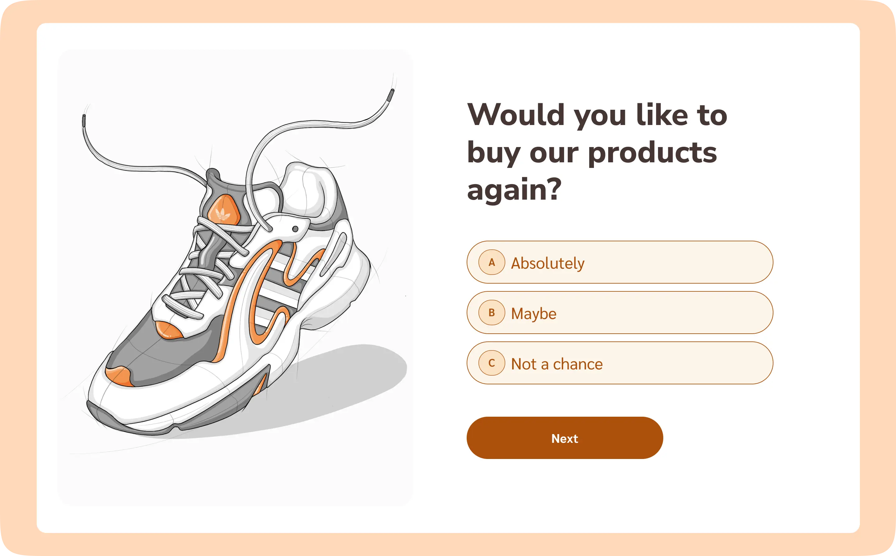Viewport: 896px width, 556px height.
Task: Click the trefoil logo on the sneaker tongue
Action: pos(223,213)
